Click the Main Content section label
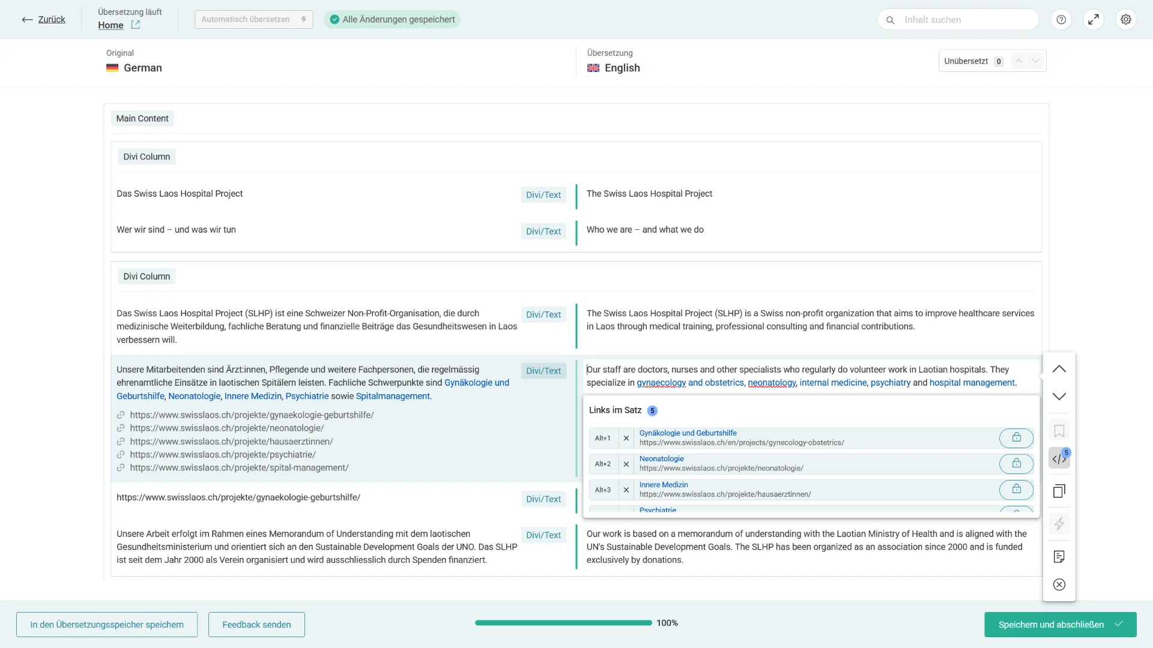The height and width of the screenshot is (648, 1153). tap(142, 118)
